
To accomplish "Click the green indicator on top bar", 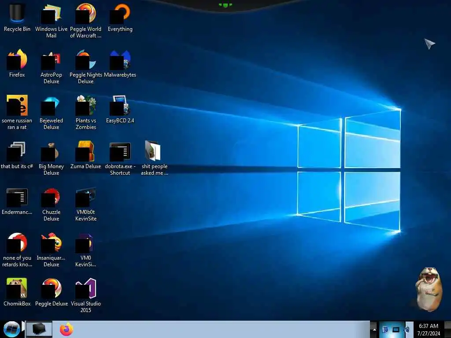I will tap(225, 5).
